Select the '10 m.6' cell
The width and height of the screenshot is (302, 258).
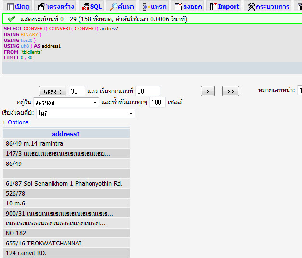(x=66, y=203)
